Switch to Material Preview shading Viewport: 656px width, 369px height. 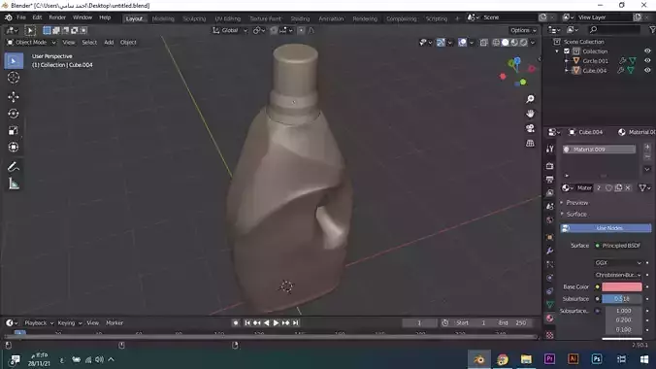point(514,43)
